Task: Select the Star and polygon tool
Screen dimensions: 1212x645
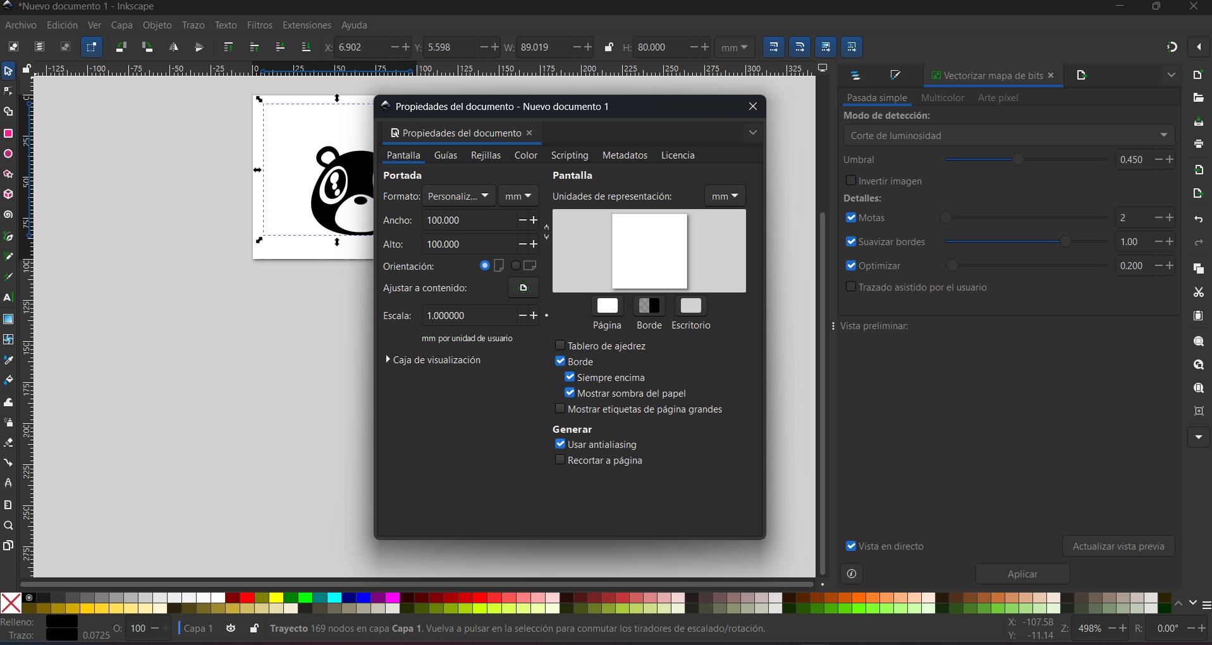Action: tap(8, 174)
